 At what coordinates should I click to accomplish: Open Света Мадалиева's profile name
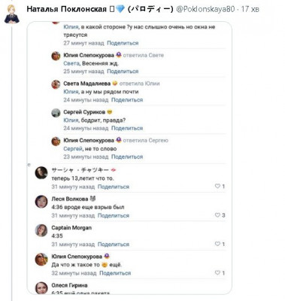(x=87, y=84)
